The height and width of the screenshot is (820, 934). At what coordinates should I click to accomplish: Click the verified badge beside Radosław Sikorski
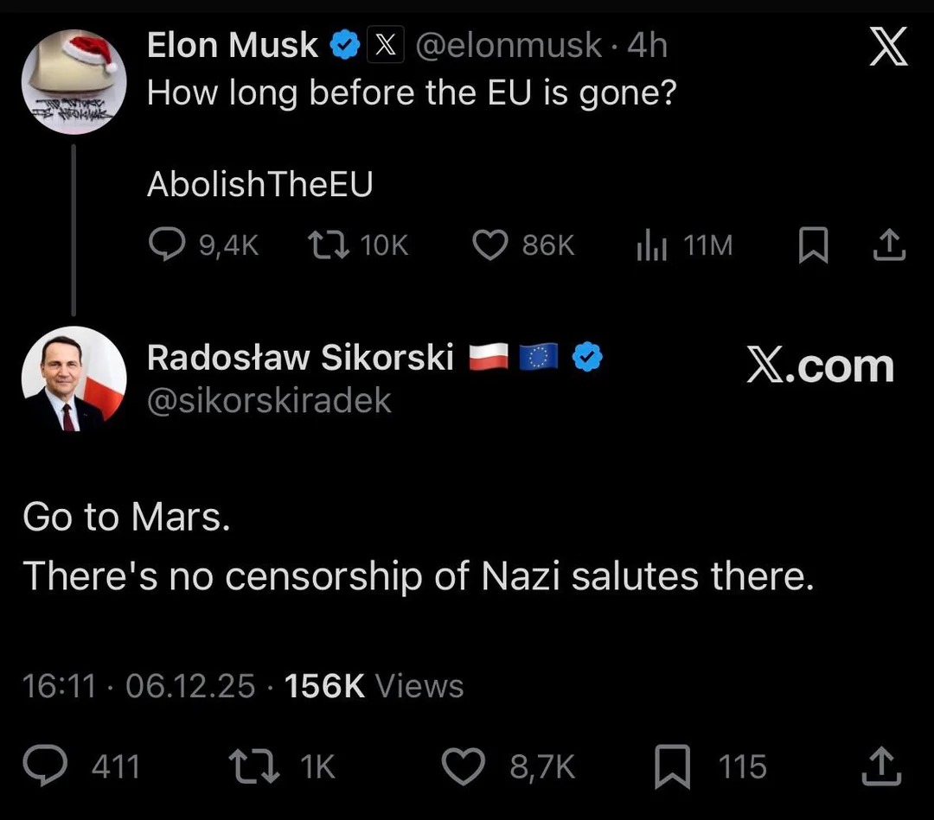(587, 357)
